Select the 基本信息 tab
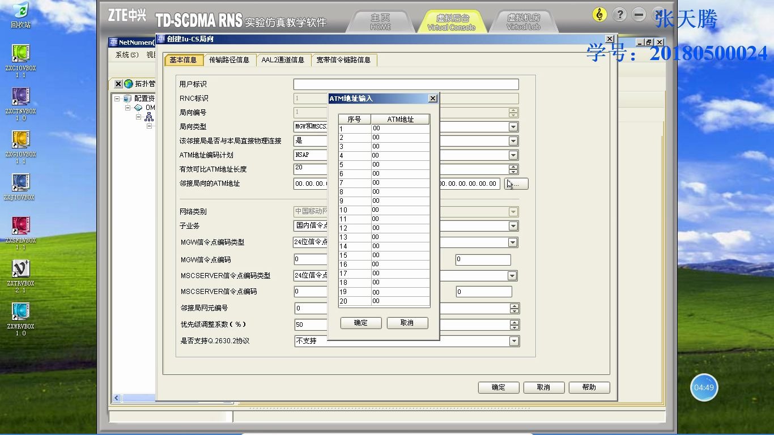 tap(183, 60)
